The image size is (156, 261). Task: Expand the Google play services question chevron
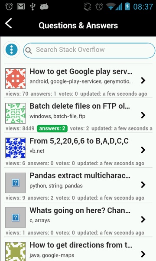(143, 80)
